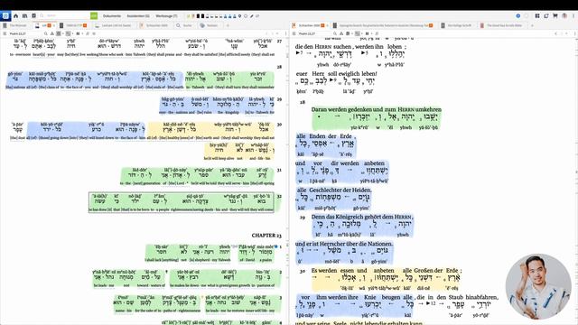Switch to the Notizen tab
This screenshot has height=325, width=578.
pos(209,25)
